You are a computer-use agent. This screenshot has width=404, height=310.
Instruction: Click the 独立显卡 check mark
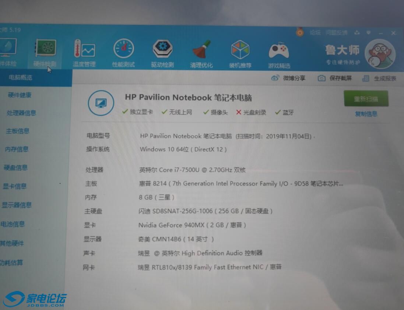tap(125, 112)
